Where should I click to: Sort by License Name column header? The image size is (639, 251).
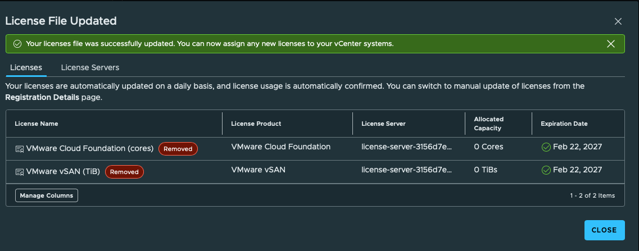37,124
